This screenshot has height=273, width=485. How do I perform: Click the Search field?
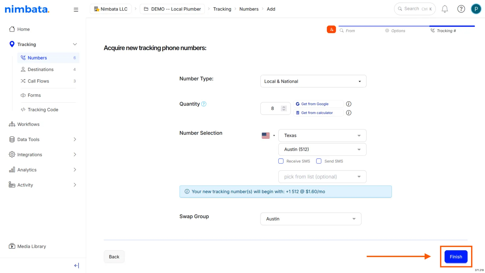(415, 9)
